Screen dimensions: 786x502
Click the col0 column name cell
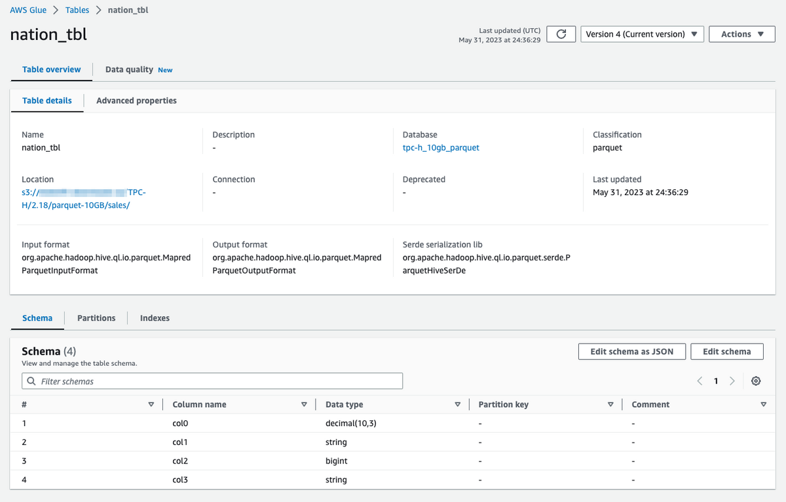coord(180,423)
